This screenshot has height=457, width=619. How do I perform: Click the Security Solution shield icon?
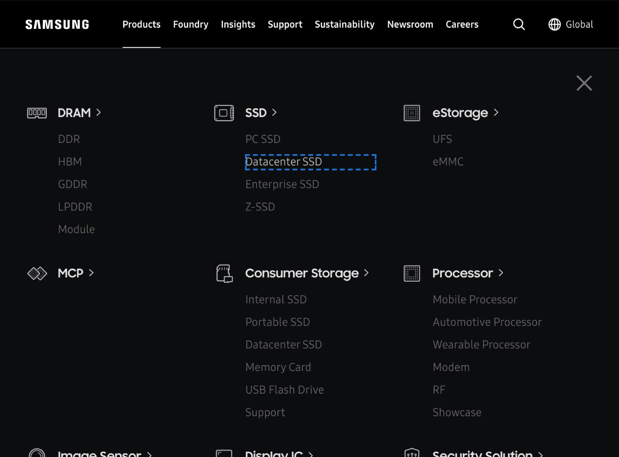click(412, 452)
